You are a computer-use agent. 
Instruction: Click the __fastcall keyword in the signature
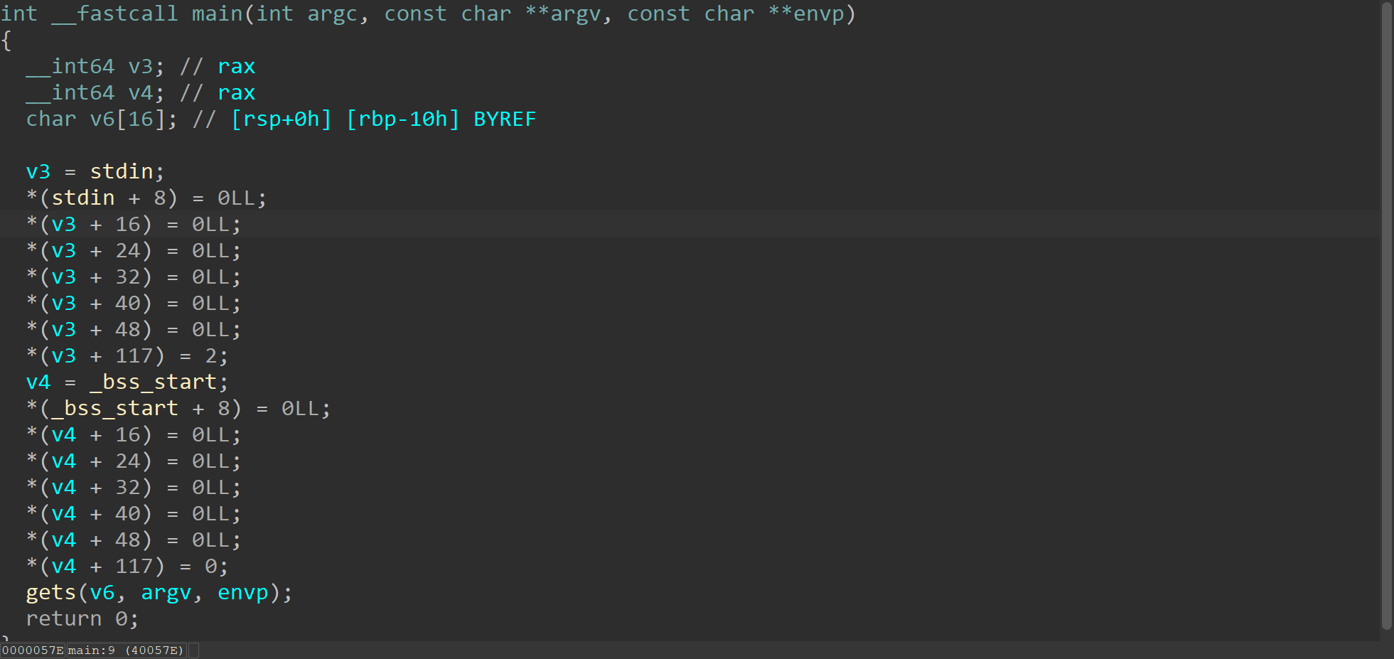(114, 14)
